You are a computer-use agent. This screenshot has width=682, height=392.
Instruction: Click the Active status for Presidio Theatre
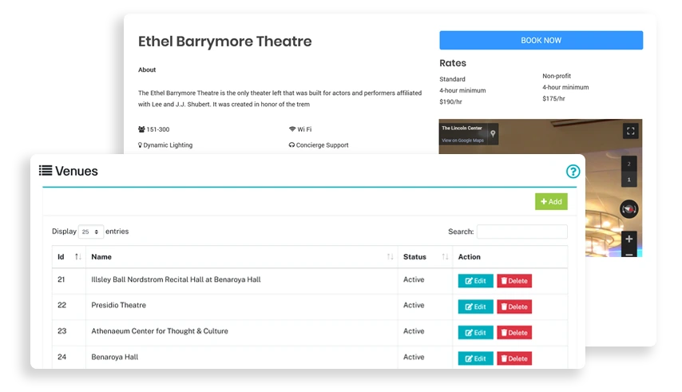pyautogui.click(x=414, y=305)
